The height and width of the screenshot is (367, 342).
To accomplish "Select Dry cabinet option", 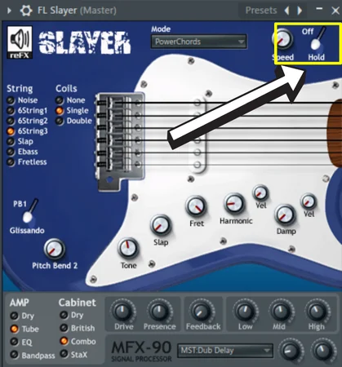I will tap(72, 316).
